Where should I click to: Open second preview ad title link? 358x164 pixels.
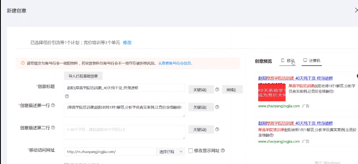295,123
